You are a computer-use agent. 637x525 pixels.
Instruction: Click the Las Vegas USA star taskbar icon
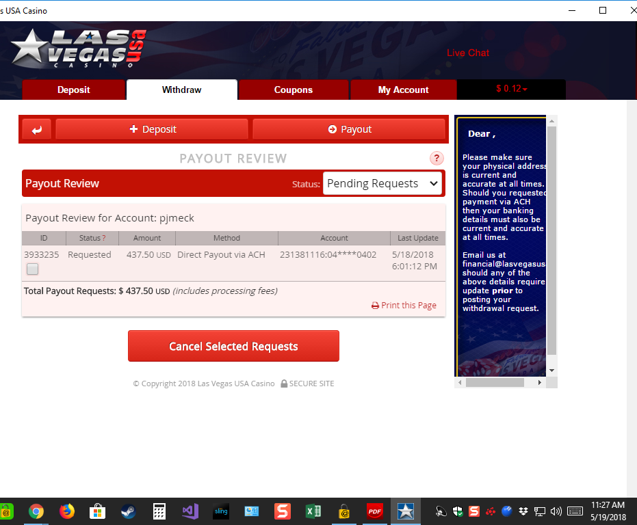click(x=406, y=511)
